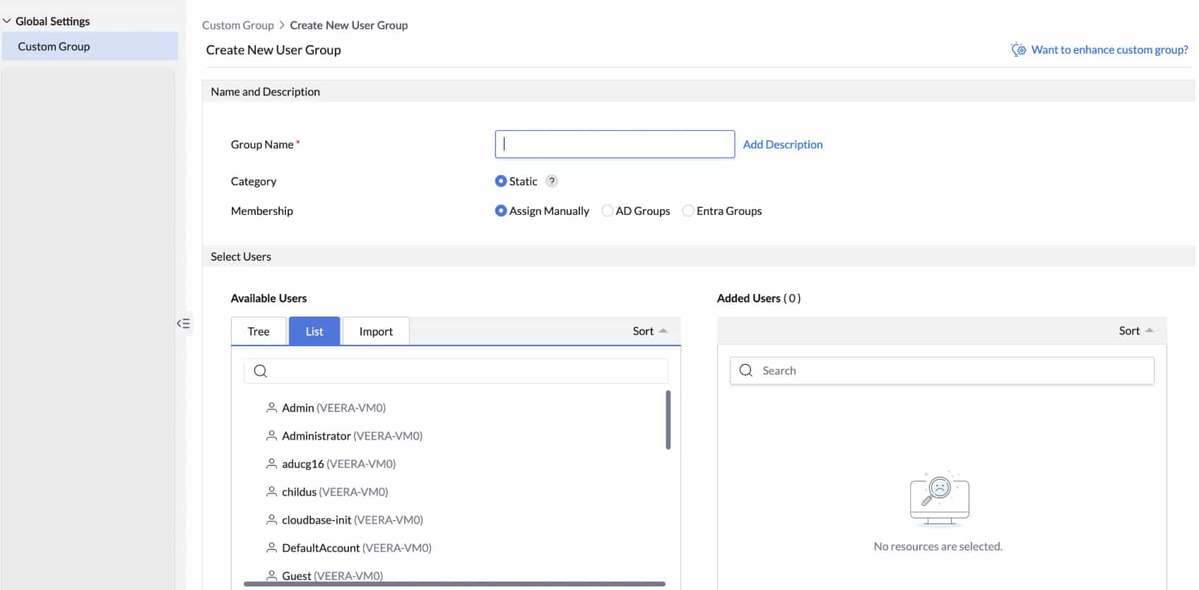Click the breadcrumb chevron after Custom Group

tap(282, 25)
